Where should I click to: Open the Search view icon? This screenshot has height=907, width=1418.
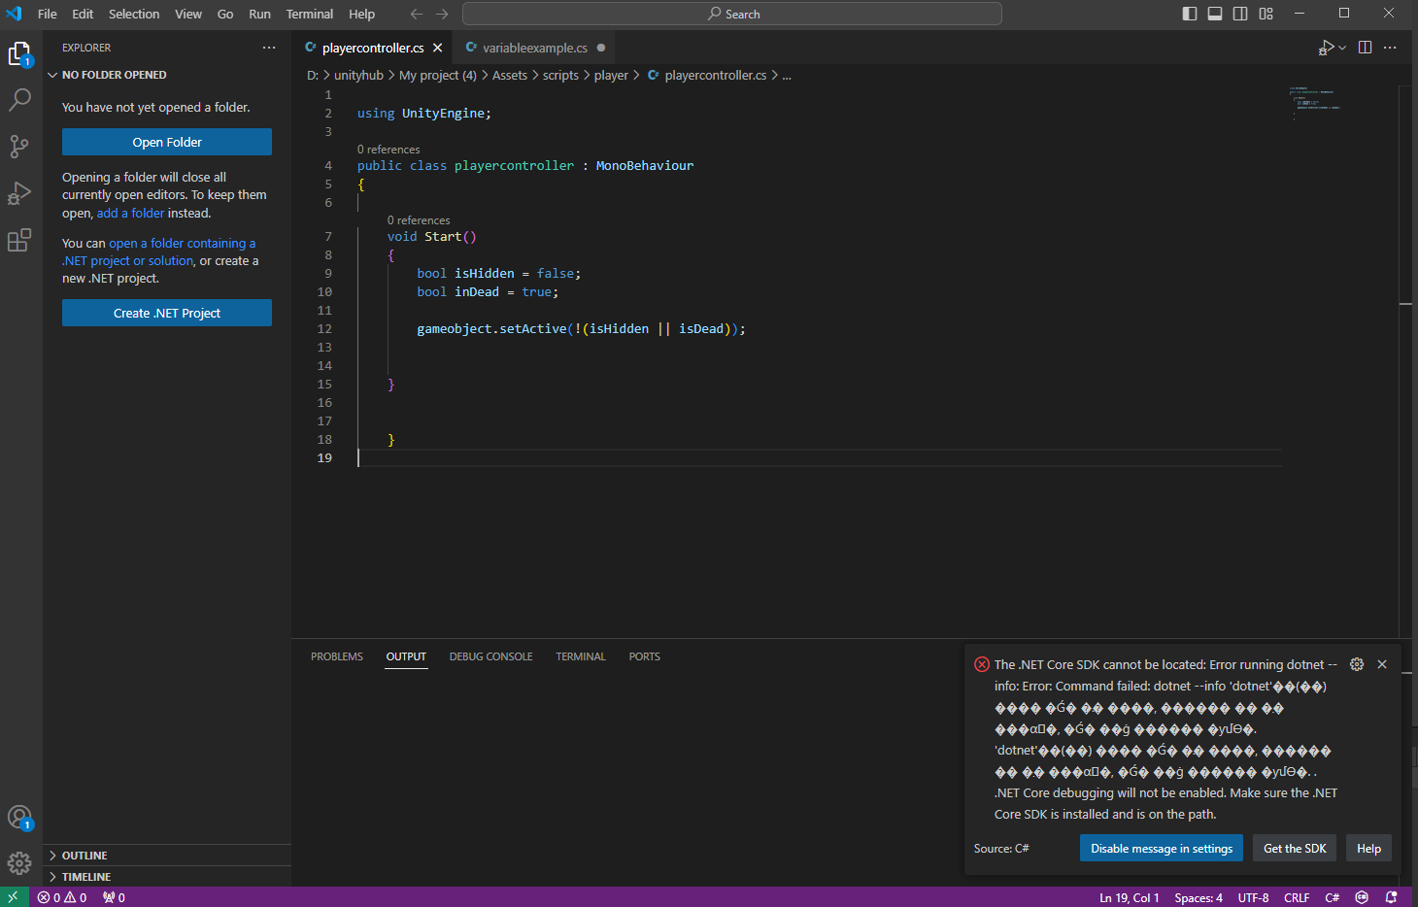[20, 100]
